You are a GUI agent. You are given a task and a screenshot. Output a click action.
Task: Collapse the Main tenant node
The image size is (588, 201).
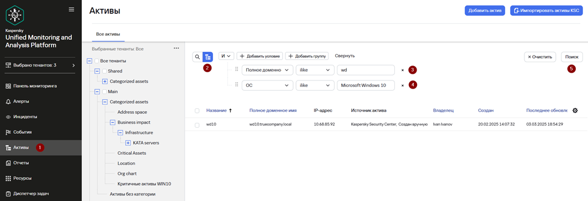97,91
